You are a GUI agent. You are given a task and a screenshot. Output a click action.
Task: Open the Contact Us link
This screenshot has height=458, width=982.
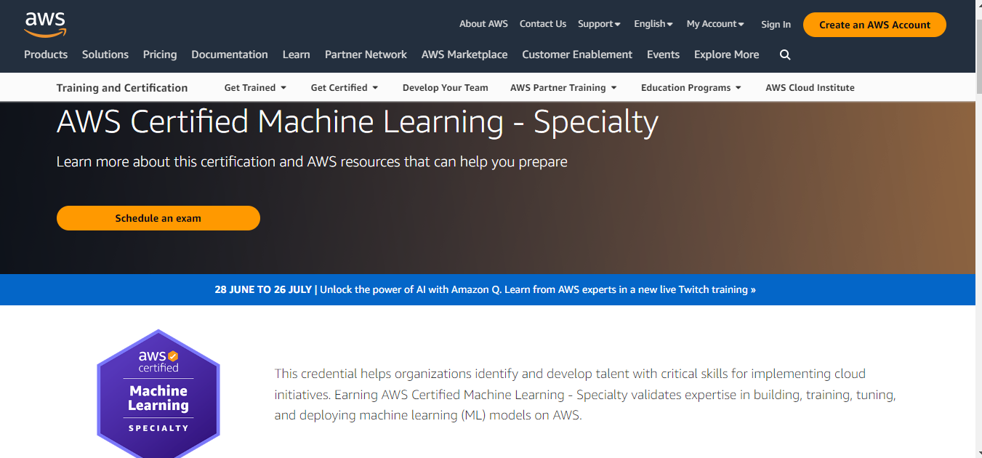pos(542,24)
